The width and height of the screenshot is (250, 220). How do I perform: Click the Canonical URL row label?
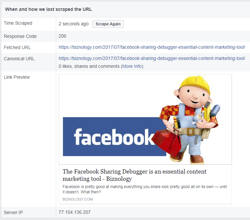[x=19, y=59]
